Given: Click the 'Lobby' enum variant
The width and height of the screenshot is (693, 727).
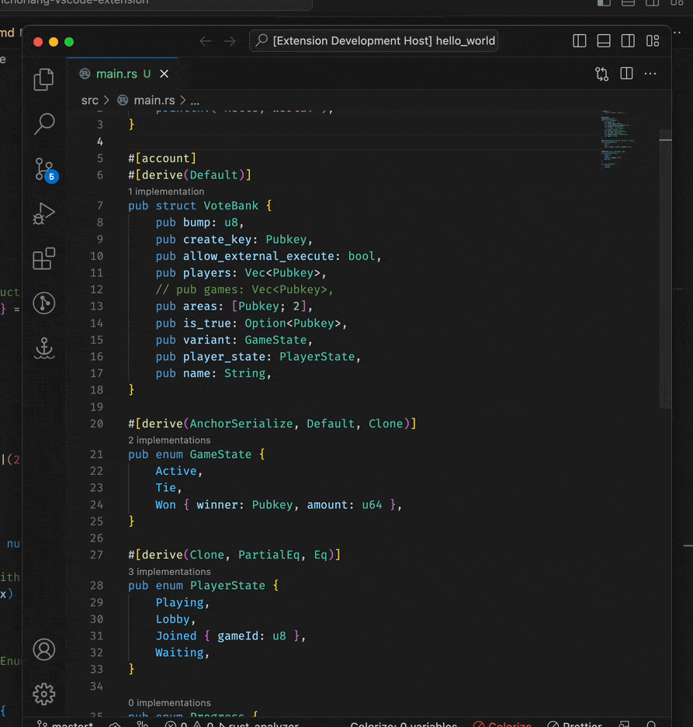Looking at the screenshot, I should pos(172,619).
